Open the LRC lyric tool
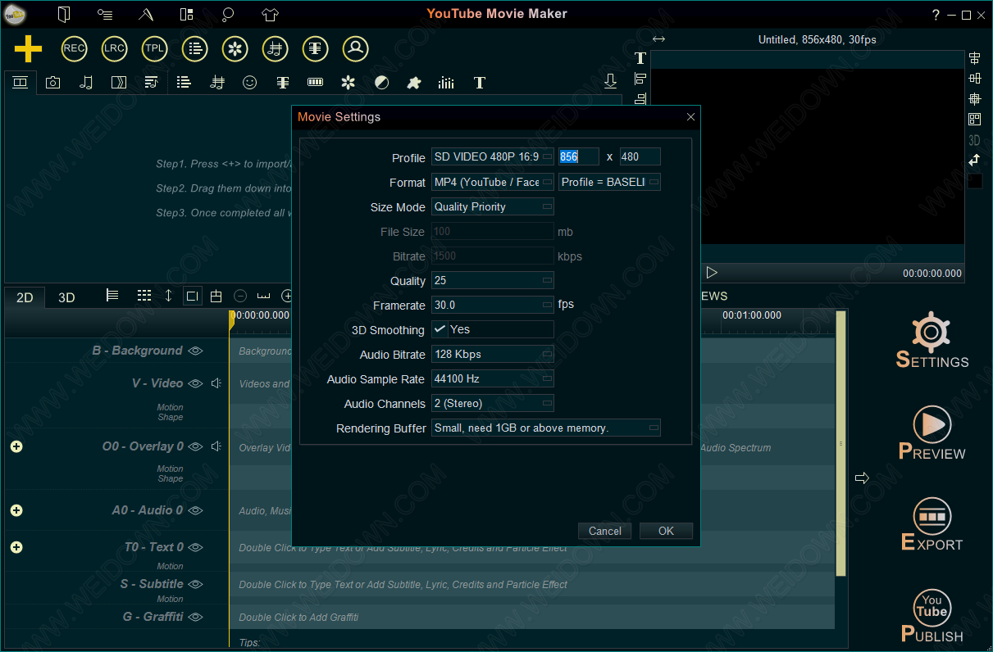 click(x=114, y=48)
